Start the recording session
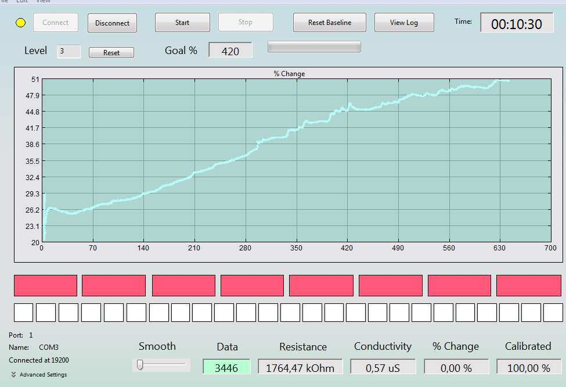This screenshot has height=387, width=566. 182,23
